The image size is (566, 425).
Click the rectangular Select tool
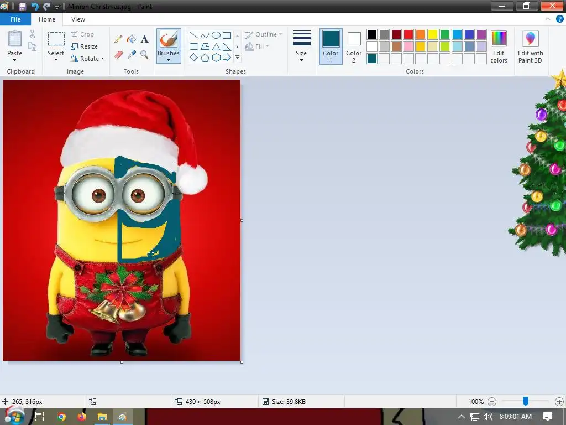pyautogui.click(x=56, y=39)
